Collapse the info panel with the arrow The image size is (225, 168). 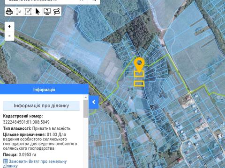94,102
